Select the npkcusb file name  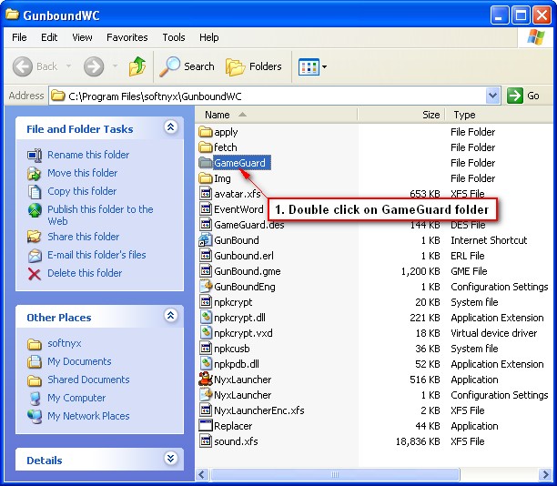231,349
